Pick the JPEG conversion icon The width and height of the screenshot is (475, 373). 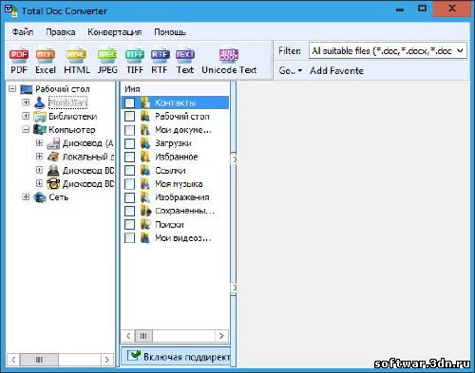107,55
